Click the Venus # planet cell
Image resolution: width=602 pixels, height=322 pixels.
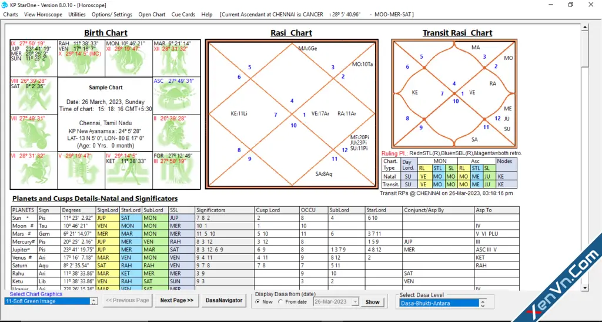(24, 257)
